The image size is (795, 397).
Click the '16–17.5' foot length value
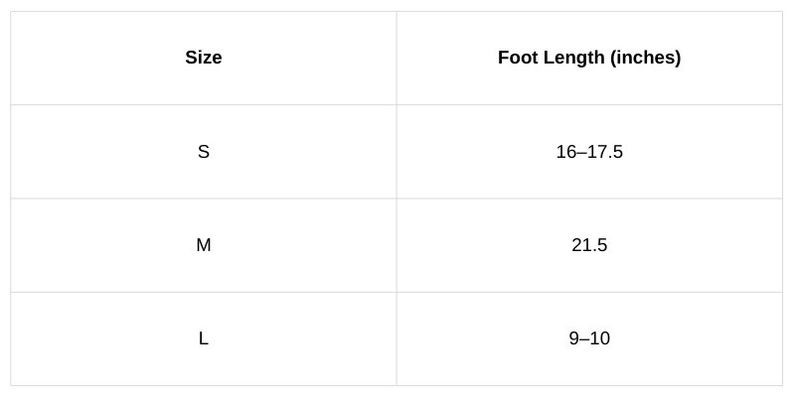pos(589,152)
